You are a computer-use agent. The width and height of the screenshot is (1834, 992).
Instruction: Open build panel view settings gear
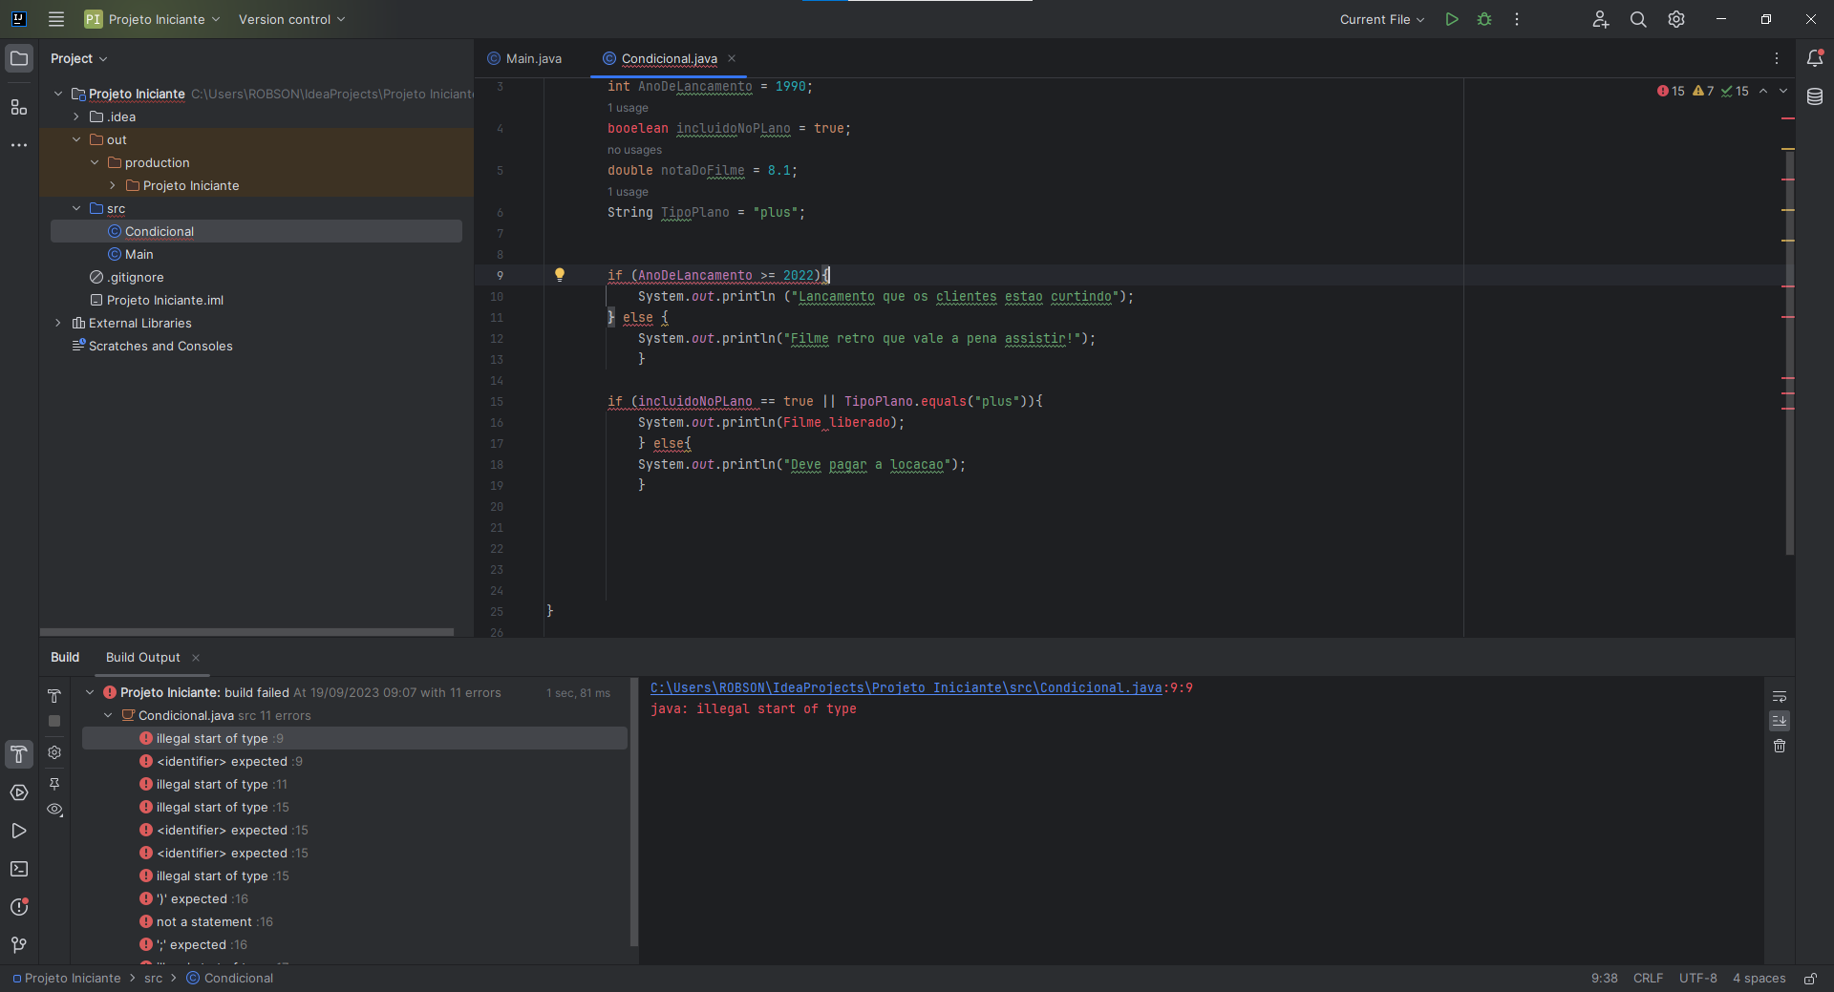(54, 752)
